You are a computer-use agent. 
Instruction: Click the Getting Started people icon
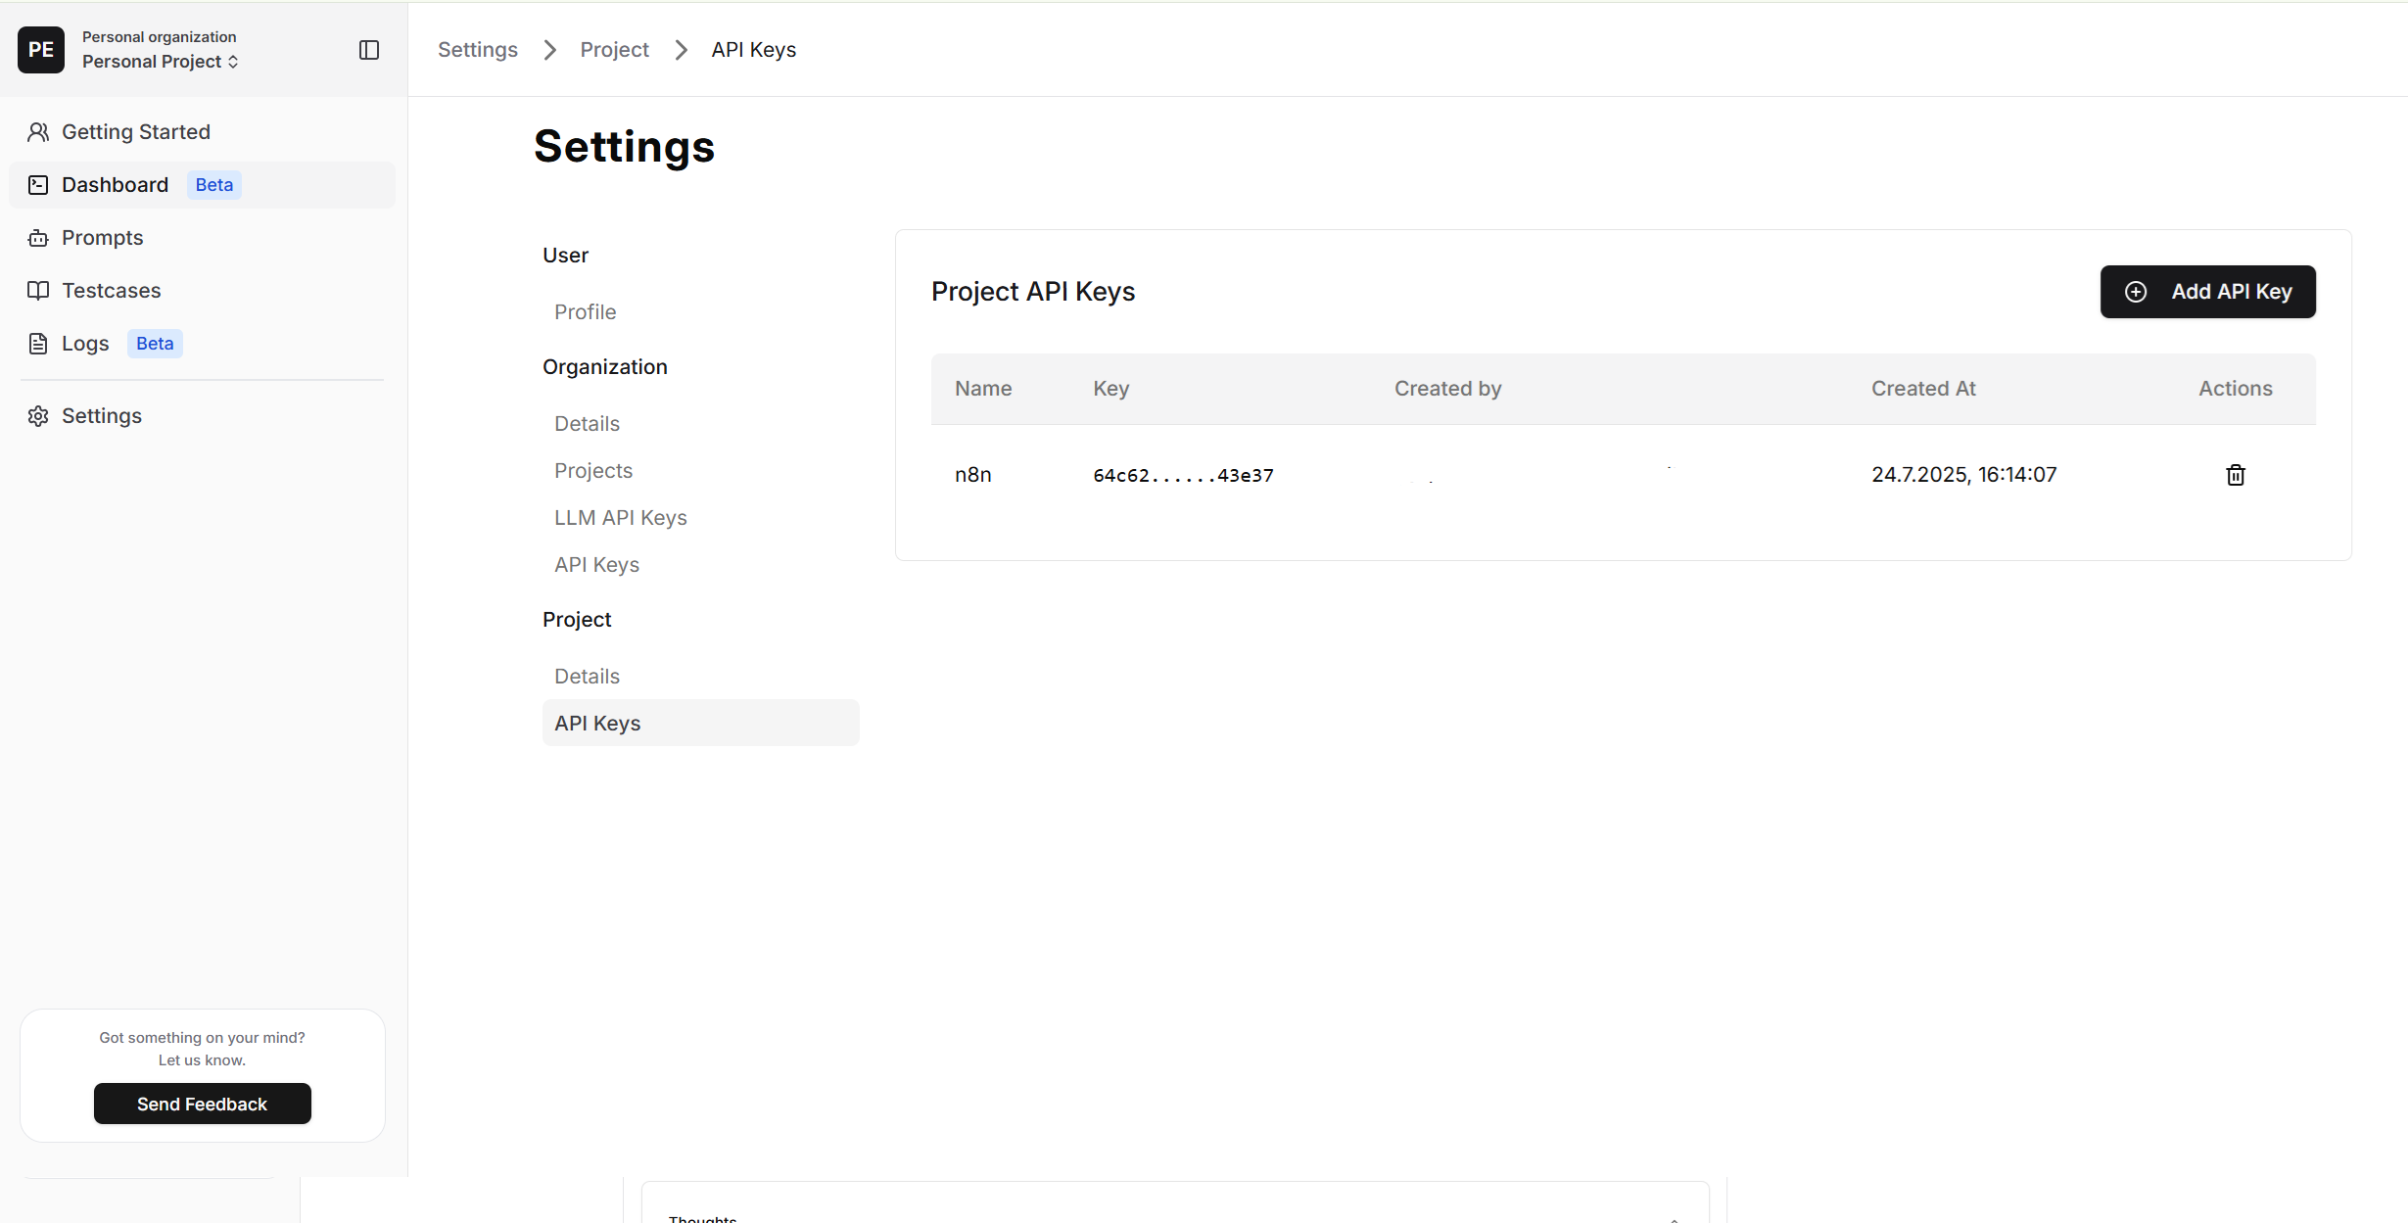(x=38, y=132)
